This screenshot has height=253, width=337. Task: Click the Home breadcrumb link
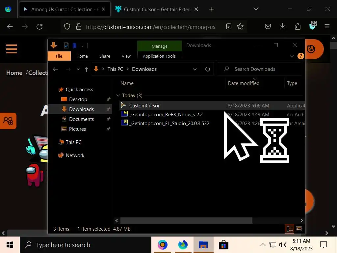pyautogui.click(x=14, y=73)
